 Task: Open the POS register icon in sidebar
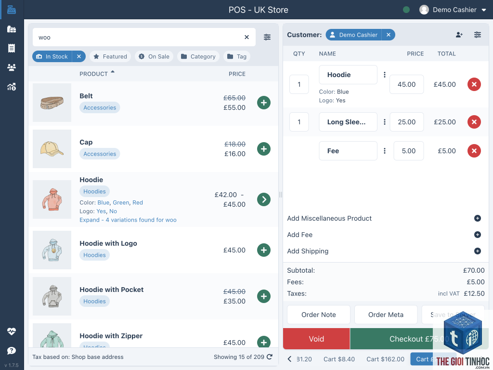[x=12, y=10]
